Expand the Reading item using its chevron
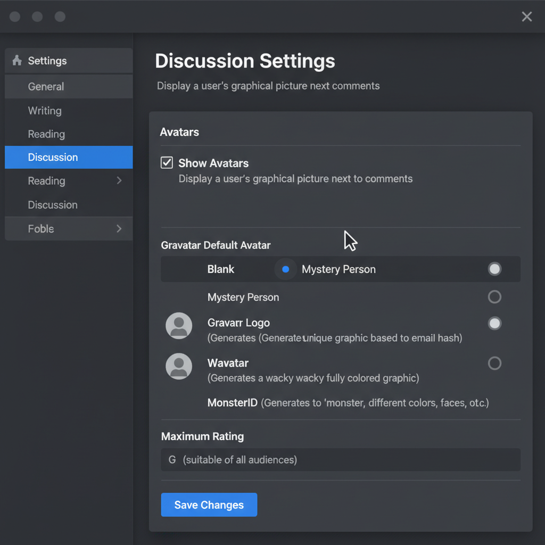The width and height of the screenshot is (545, 545). (119, 181)
